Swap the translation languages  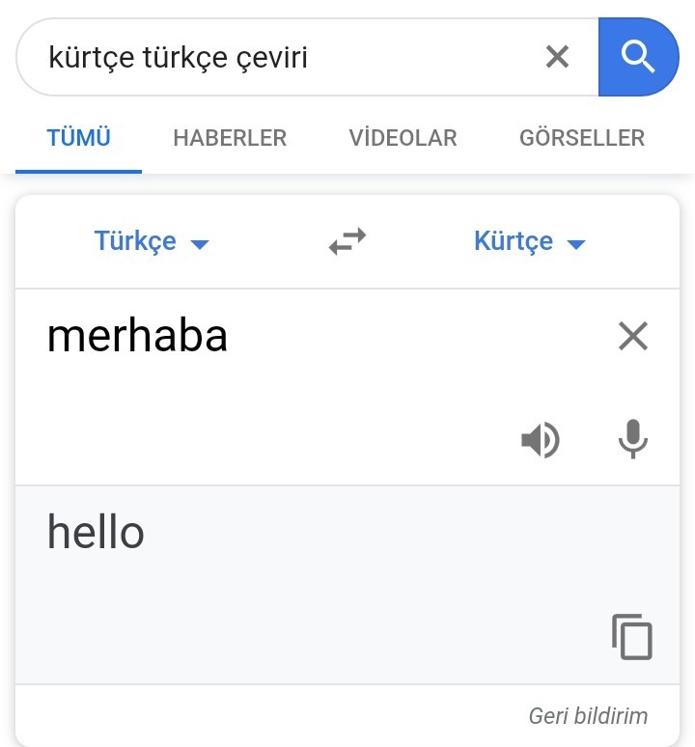[347, 241]
